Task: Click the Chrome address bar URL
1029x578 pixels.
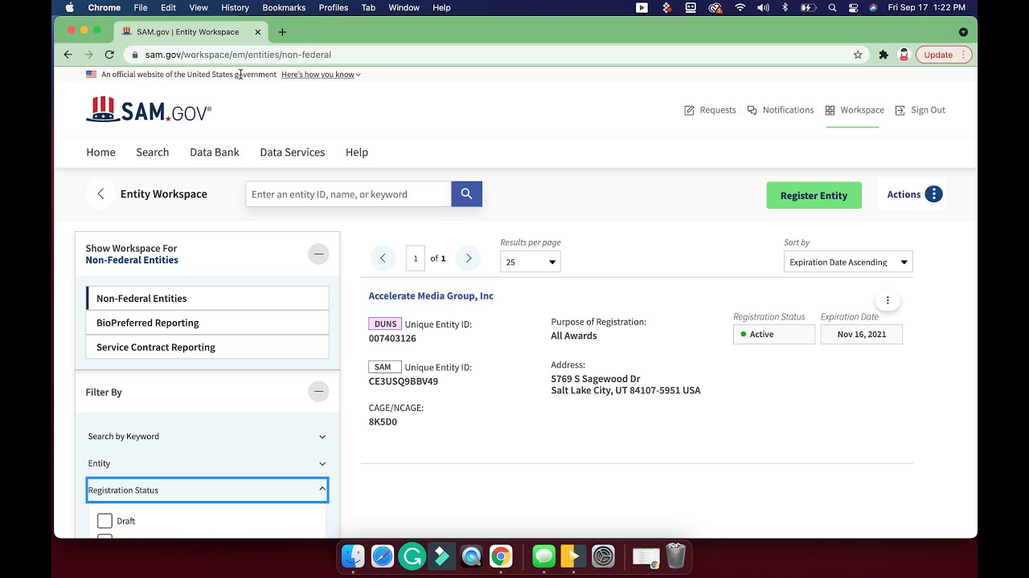Action: tap(238, 55)
